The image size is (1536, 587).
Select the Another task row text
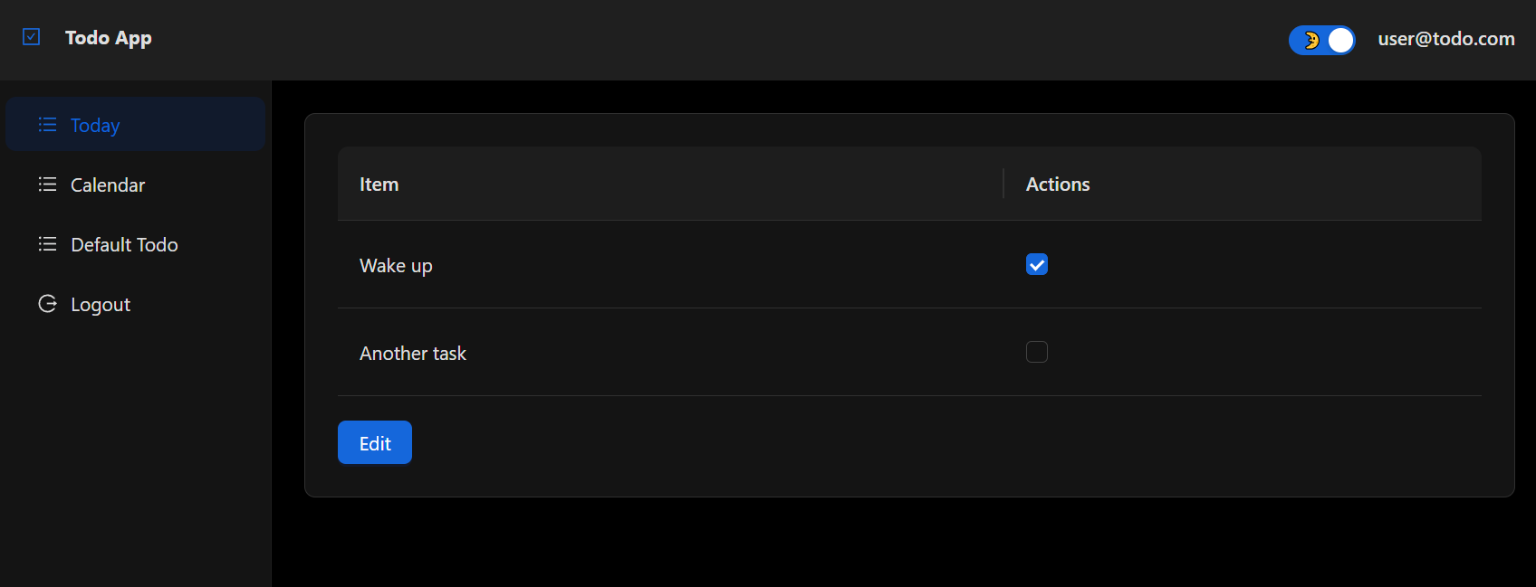[413, 354]
